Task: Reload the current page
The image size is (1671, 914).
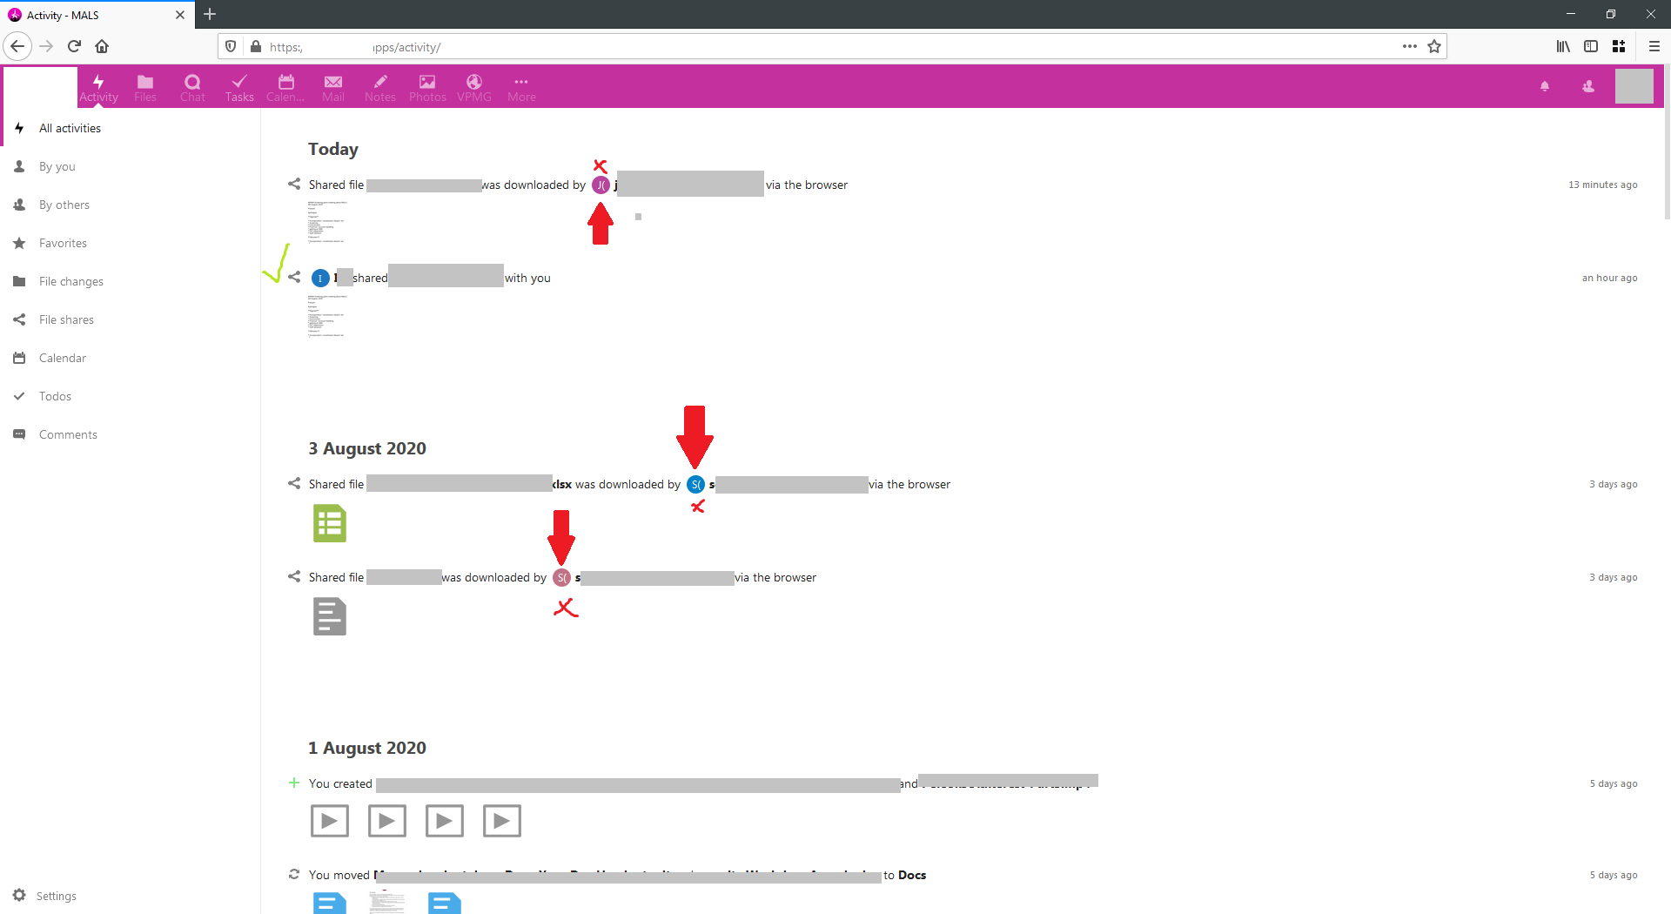Action: [x=74, y=46]
